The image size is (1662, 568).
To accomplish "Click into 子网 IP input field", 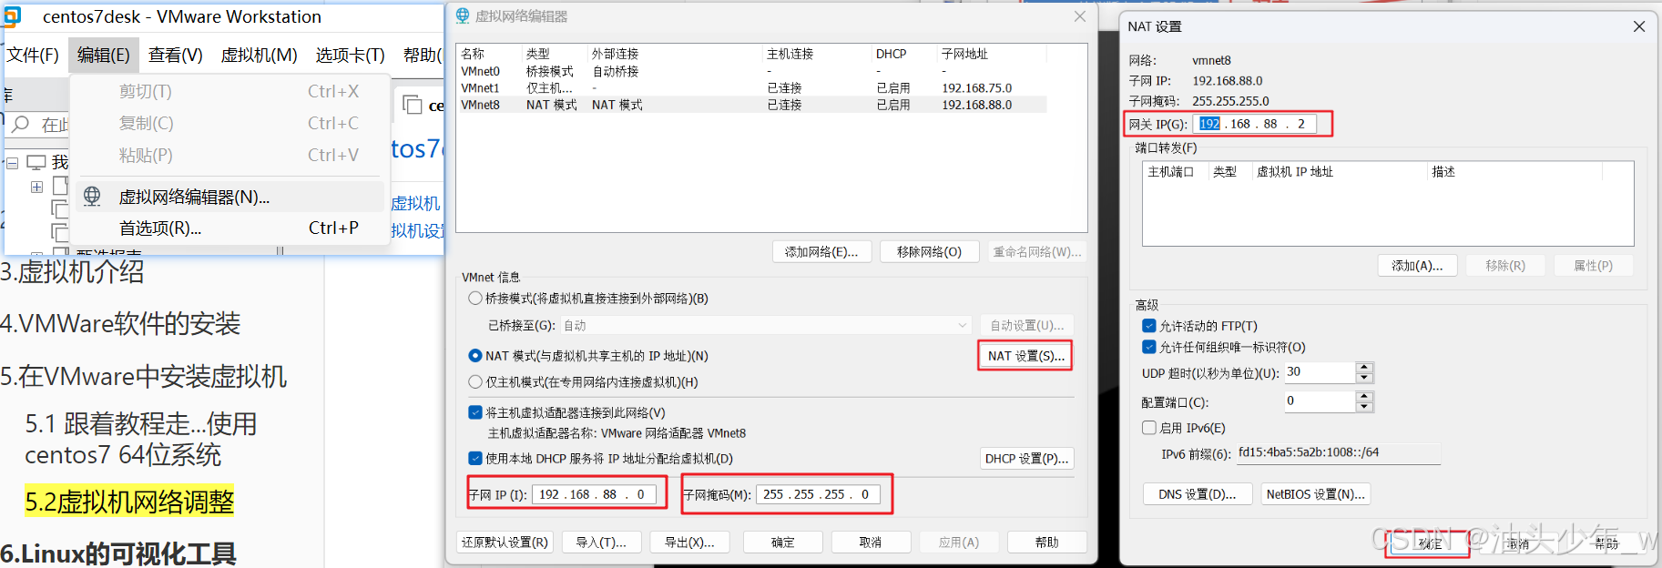I will click(595, 494).
